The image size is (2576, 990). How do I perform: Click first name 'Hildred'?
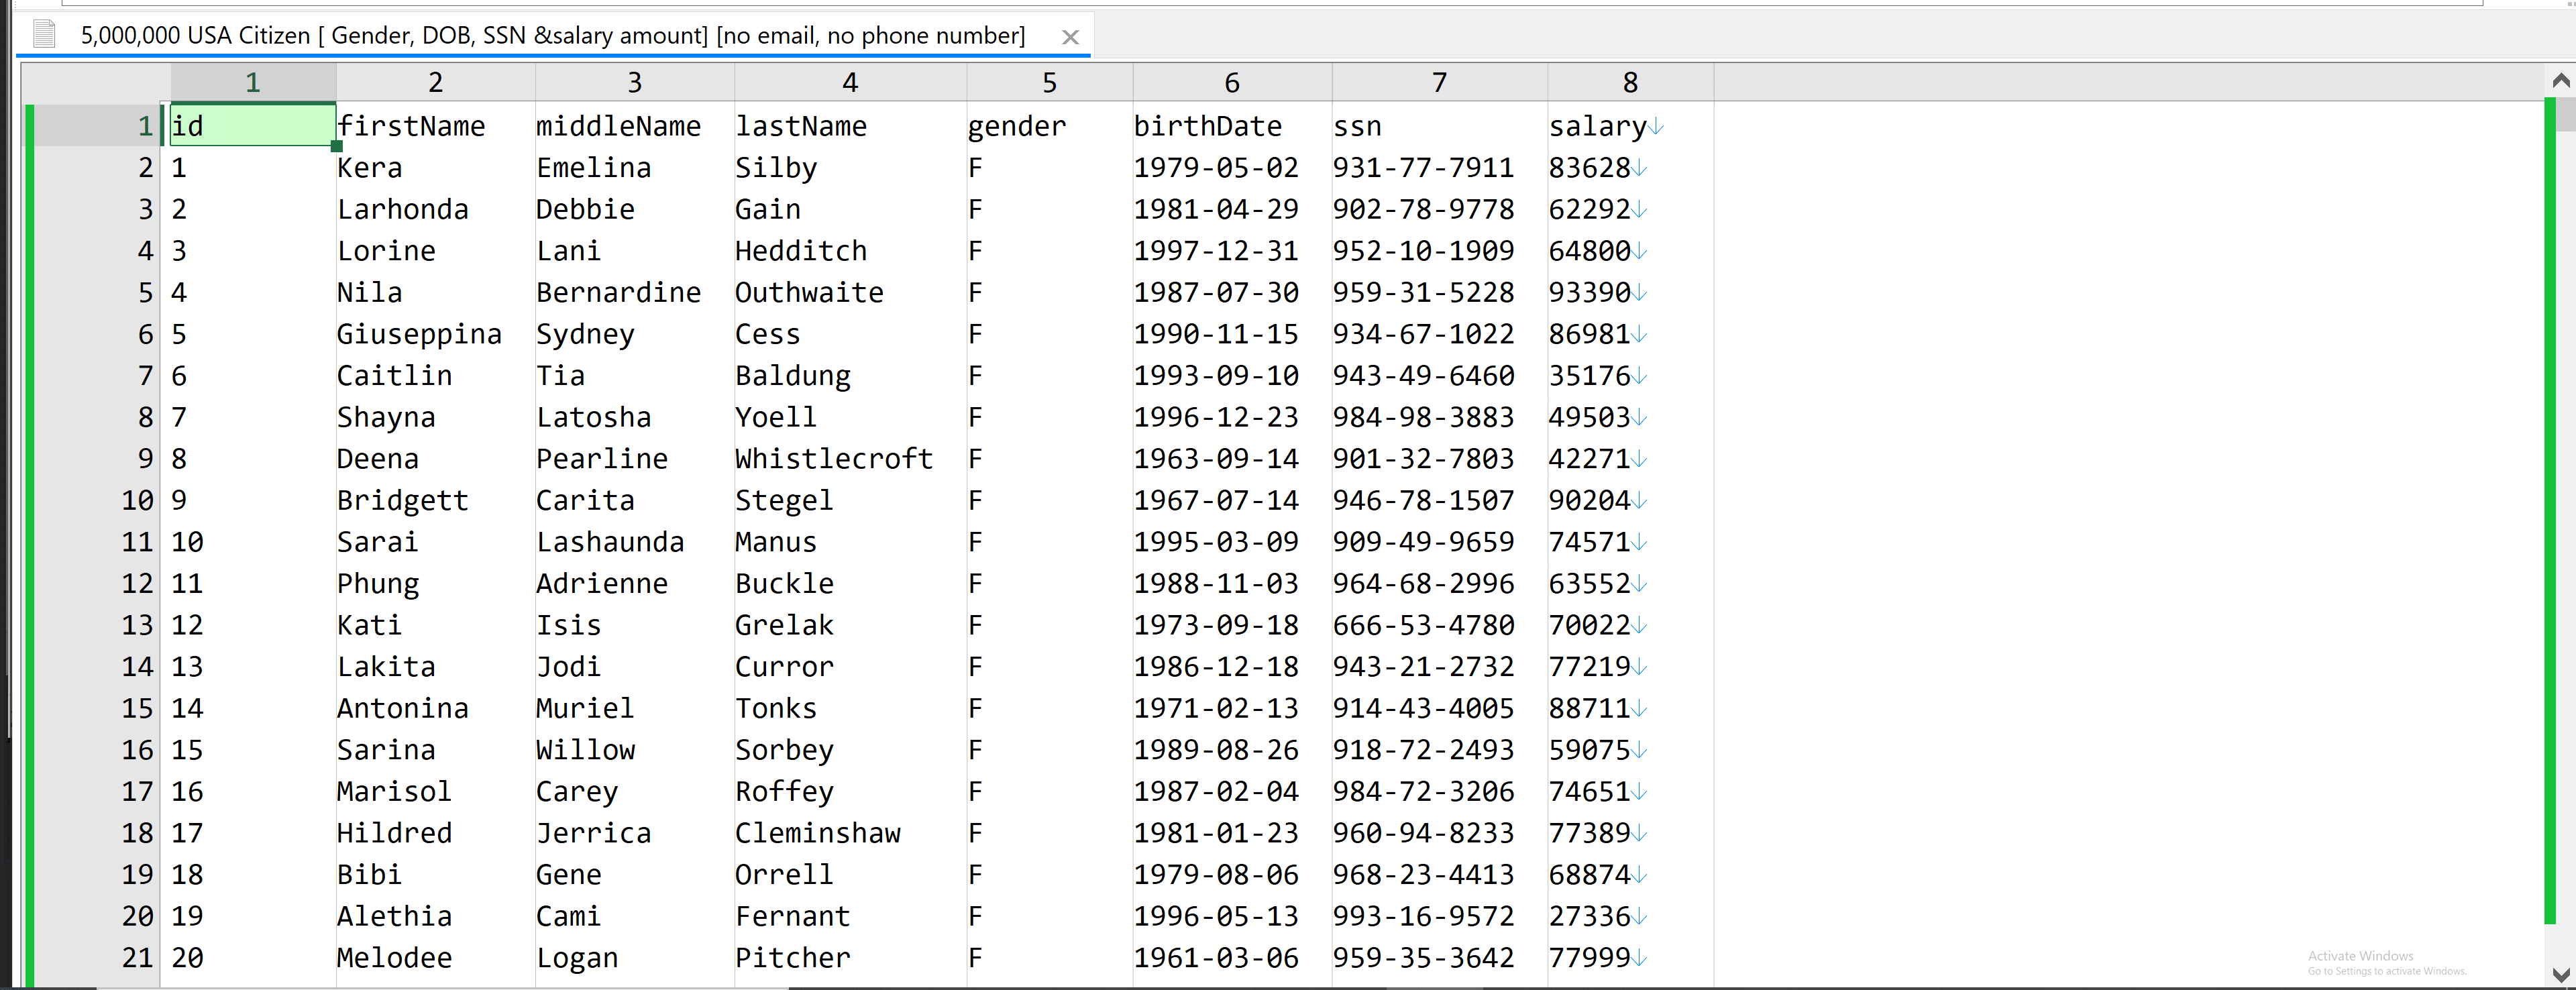tap(394, 833)
